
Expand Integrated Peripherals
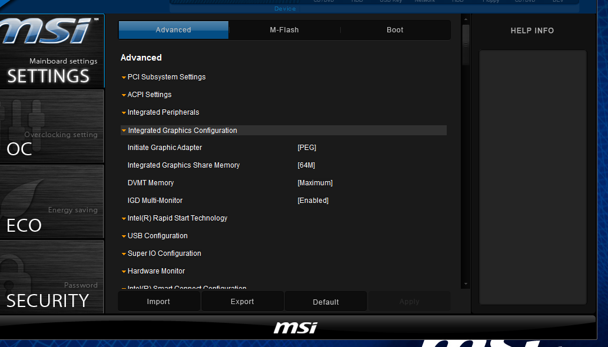click(x=160, y=112)
